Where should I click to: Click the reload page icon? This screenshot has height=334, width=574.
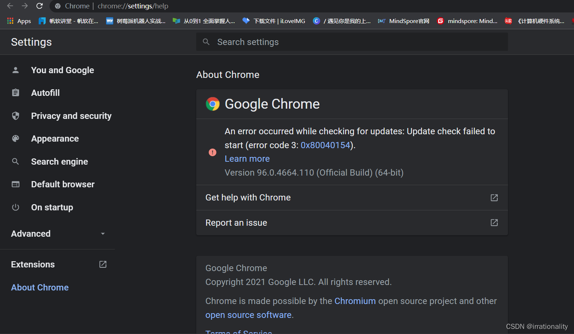click(40, 6)
